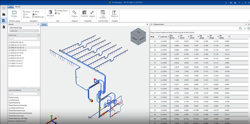Toggle Line Numbers display

click(103, 13)
